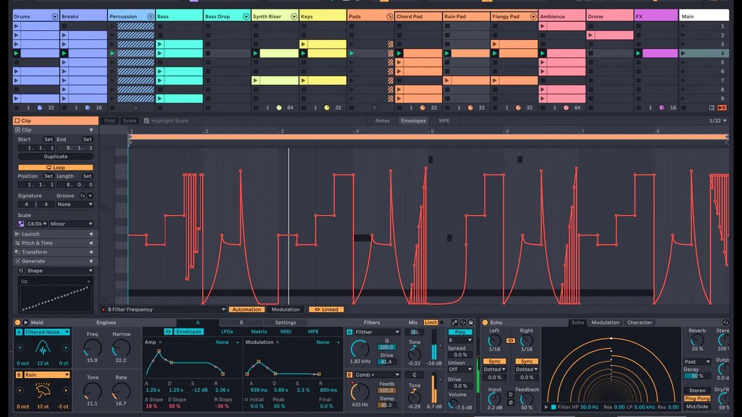This screenshot has width=742, height=417.
Task: Click the stereo link icon between Echo's Left and Right
Action: (x=510, y=340)
